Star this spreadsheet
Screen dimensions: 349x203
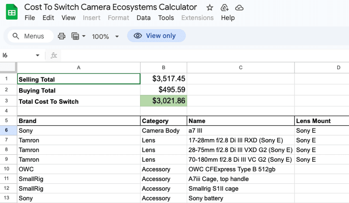210,8
